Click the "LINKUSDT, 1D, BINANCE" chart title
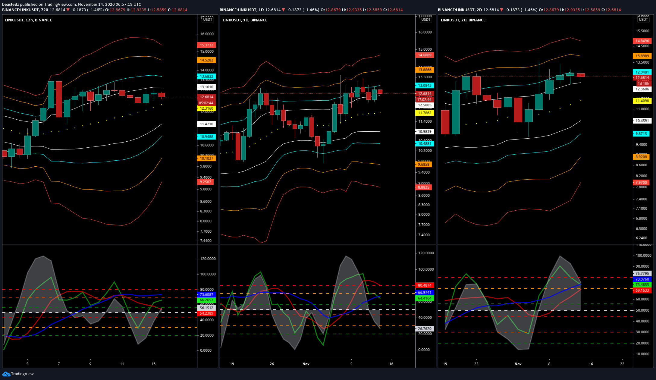The width and height of the screenshot is (656, 380). tap(245, 20)
